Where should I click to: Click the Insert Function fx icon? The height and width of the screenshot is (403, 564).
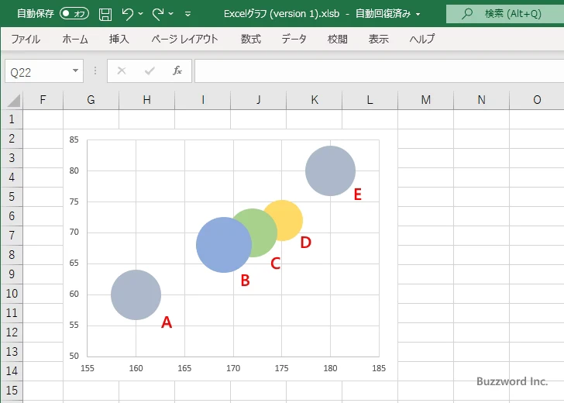point(177,71)
